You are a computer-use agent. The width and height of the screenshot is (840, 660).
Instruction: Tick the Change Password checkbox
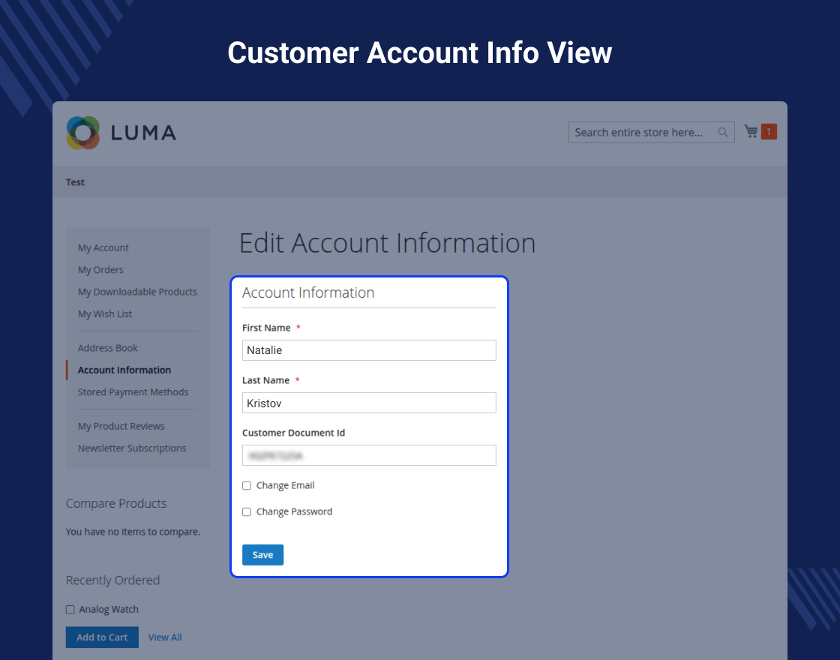pos(247,512)
